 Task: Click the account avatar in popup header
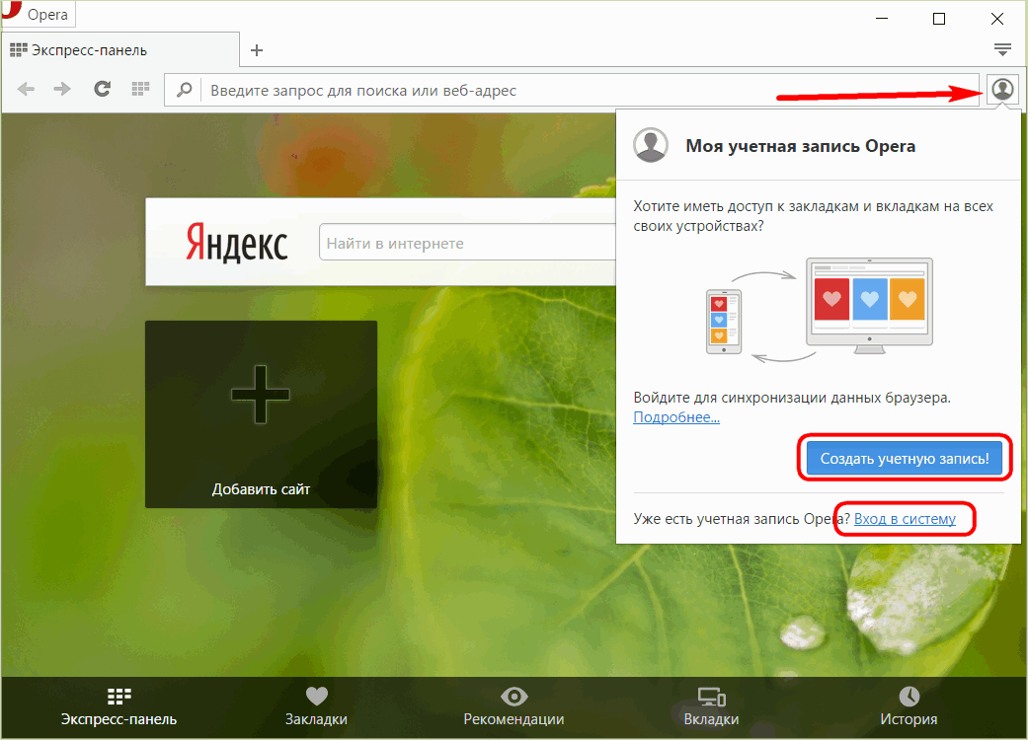click(651, 145)
